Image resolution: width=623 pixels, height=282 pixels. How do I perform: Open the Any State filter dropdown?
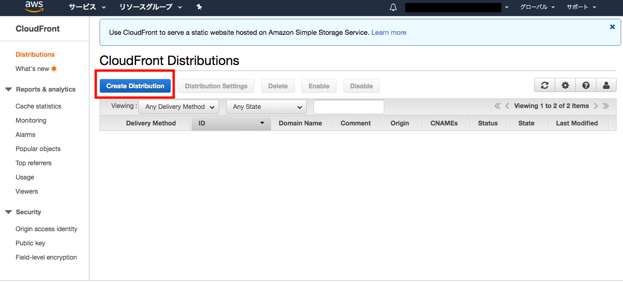click(266, 107)
